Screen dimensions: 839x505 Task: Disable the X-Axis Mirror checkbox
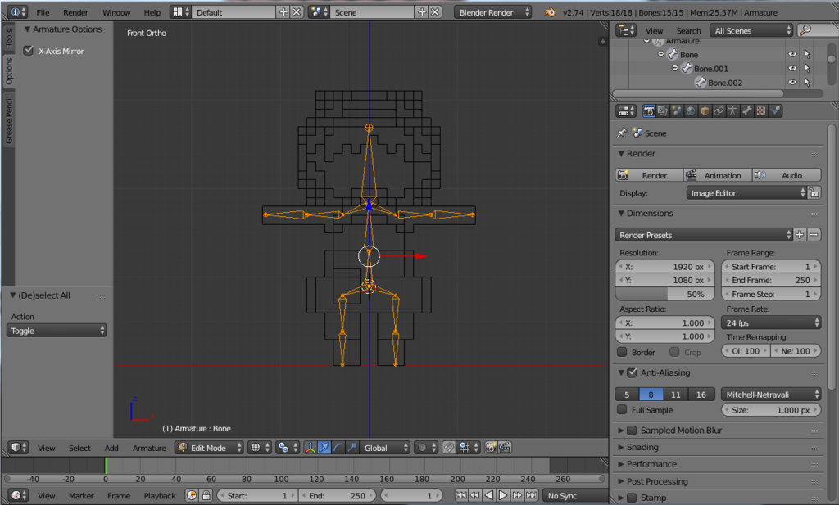pyautogui.click(x=29, y=51)
